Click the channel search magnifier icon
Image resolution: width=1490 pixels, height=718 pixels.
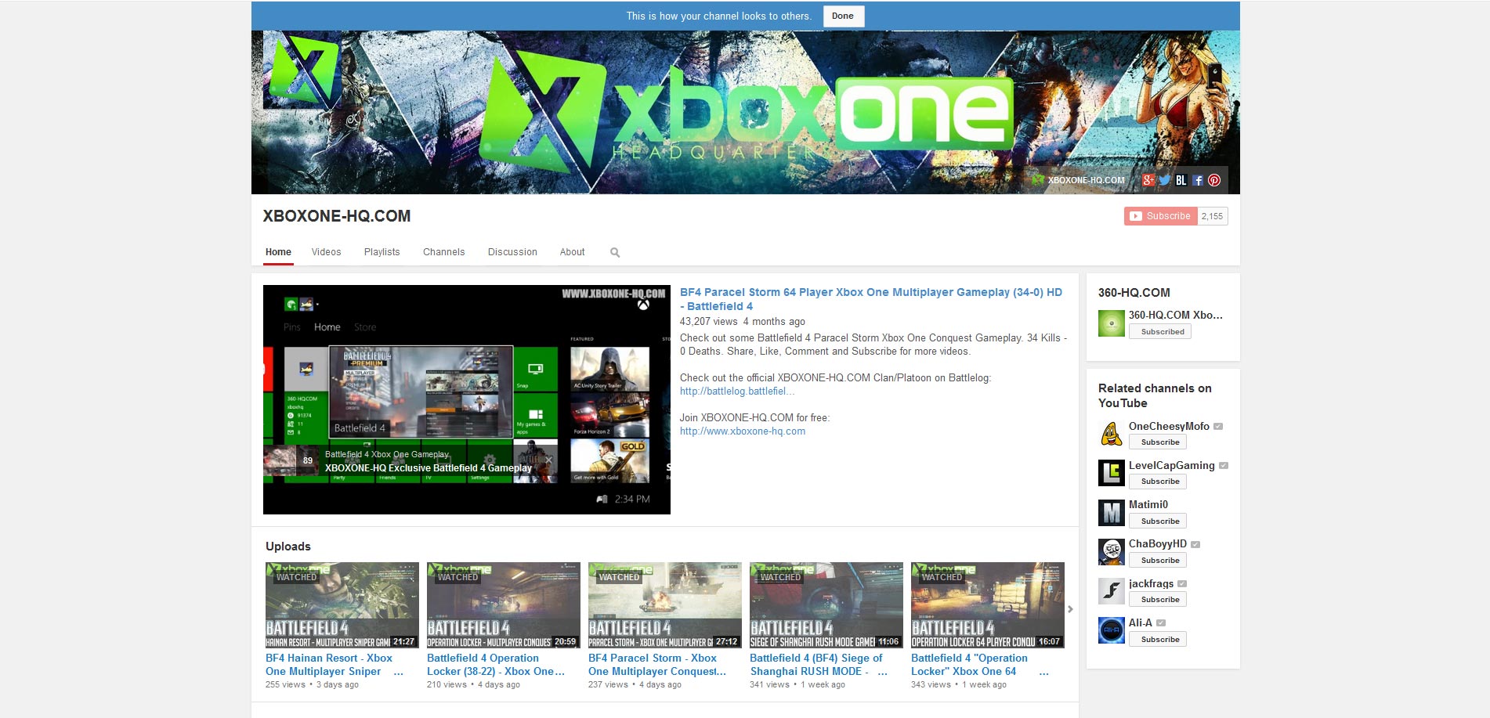click(x=615, y=252)
